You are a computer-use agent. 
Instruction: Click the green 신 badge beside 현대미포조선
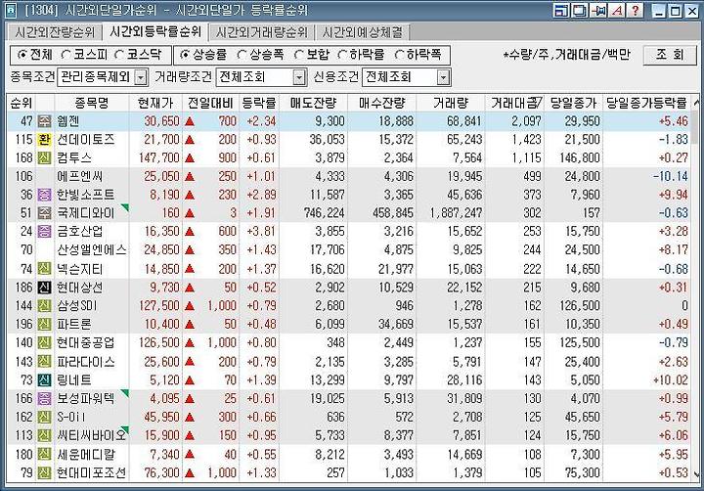coord(44,472)
